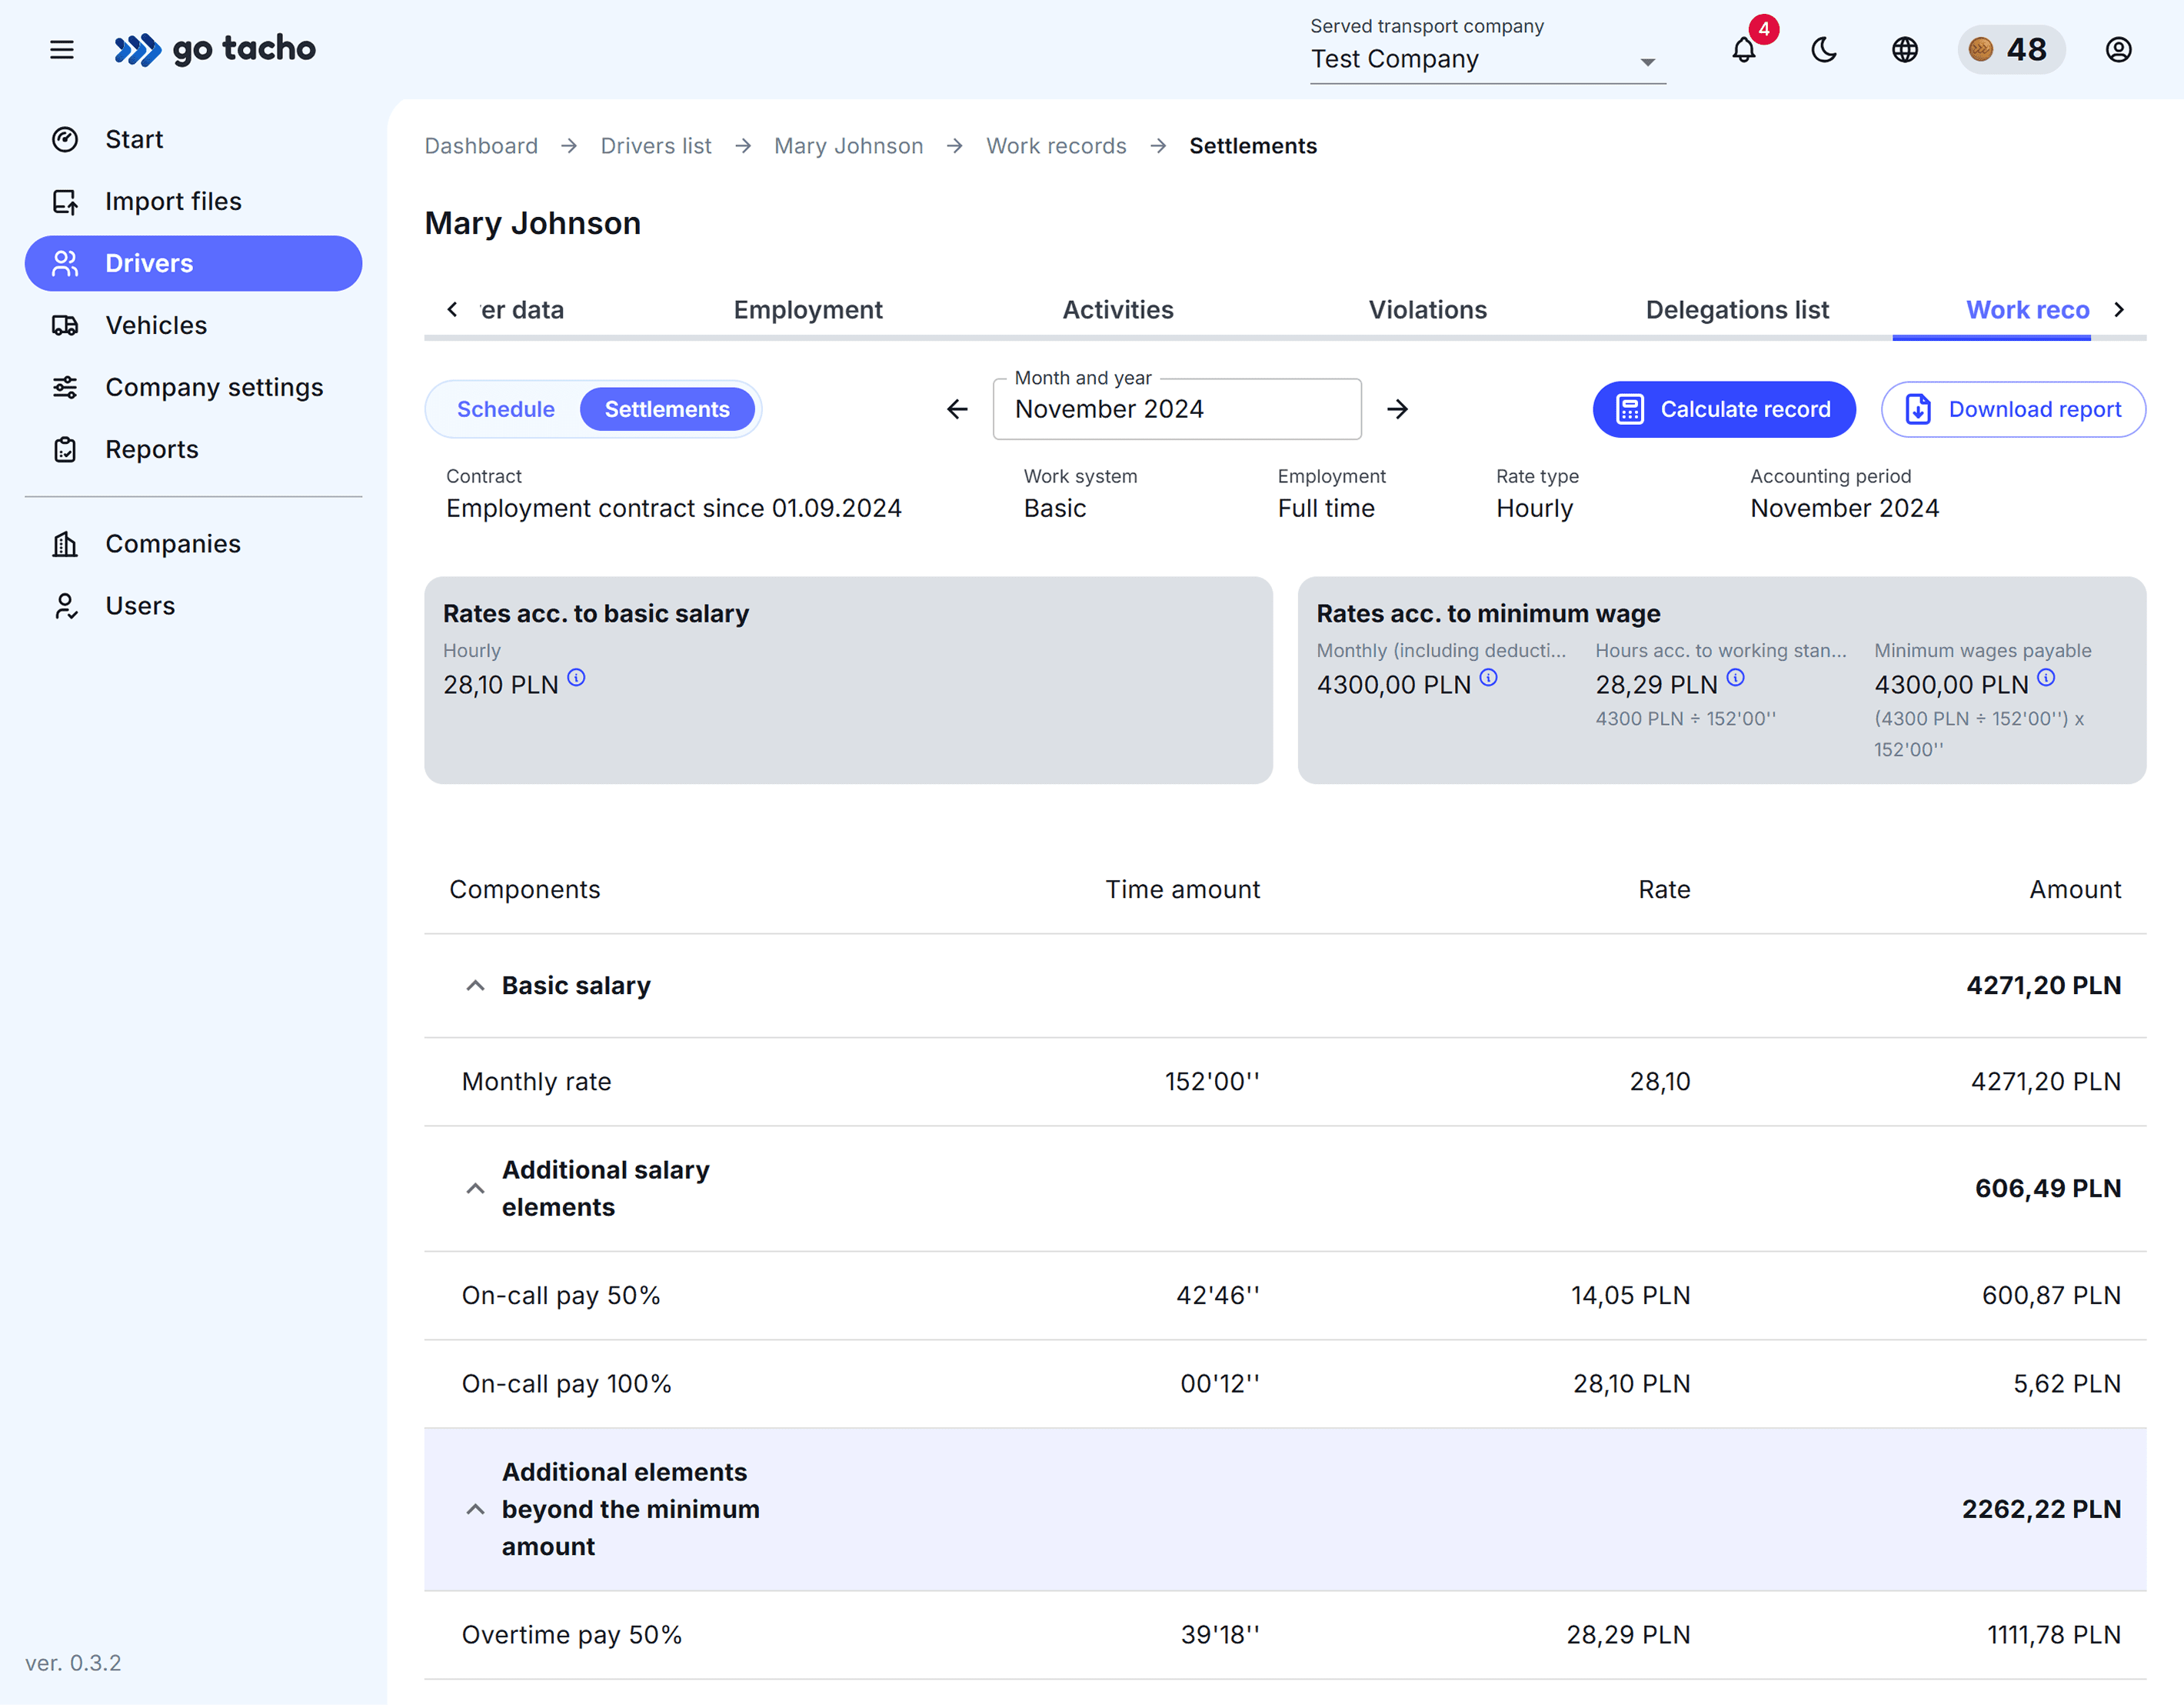Screen dimensions: 2184x1705
Task: Select Drivers in sidebar
Action: click(x=193, y=263)
